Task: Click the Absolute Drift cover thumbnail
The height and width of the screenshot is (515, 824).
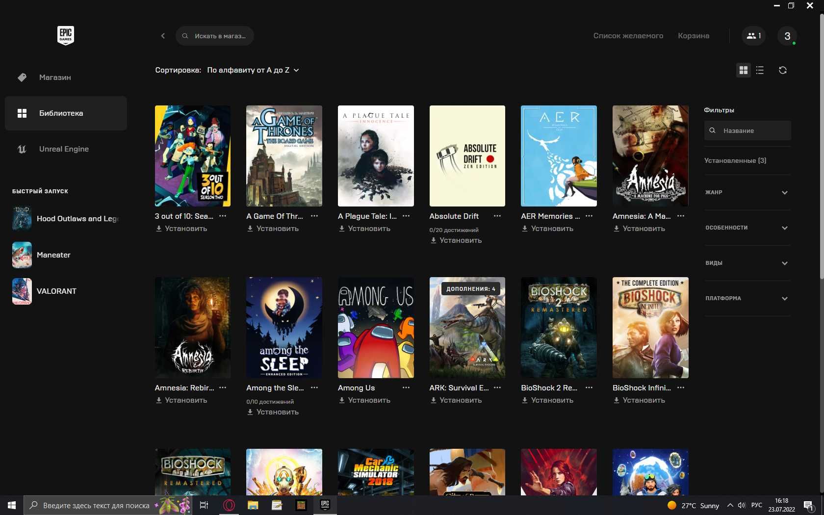Action: point(467,156)
